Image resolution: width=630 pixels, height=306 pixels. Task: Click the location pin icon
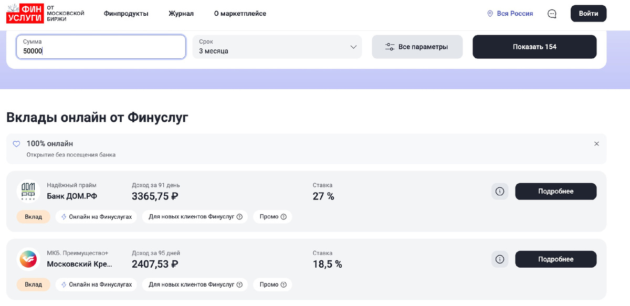pos(490,14)
